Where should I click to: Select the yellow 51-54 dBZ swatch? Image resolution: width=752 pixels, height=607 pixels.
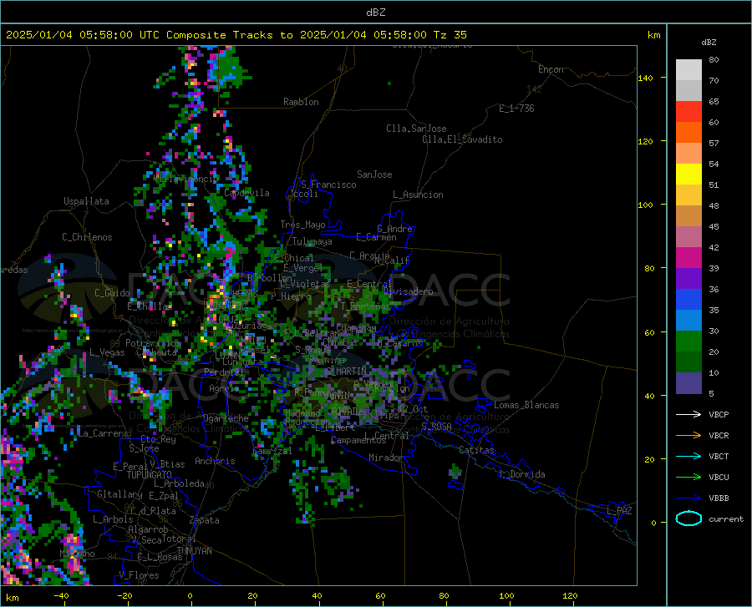688,175
